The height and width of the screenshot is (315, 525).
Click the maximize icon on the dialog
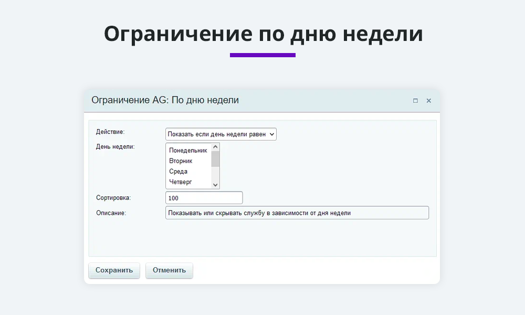point(415,100)
